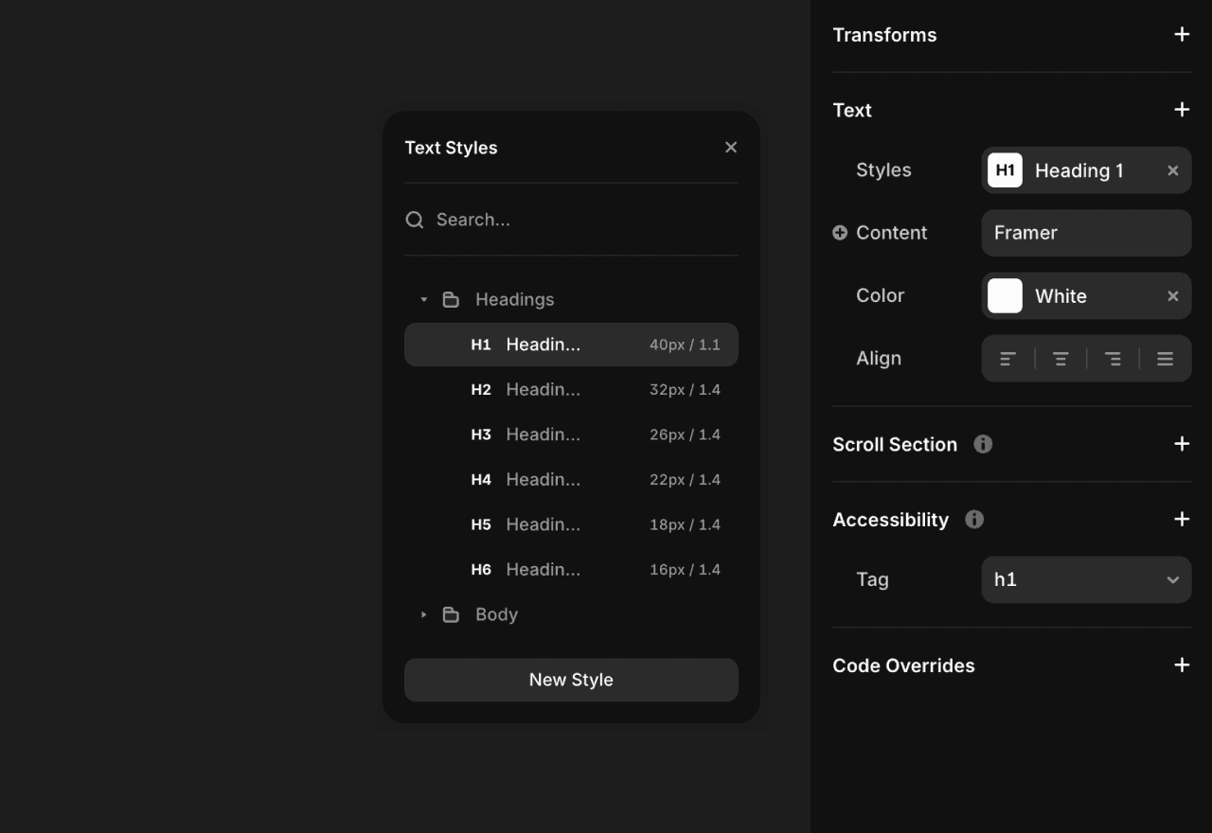The image size is (1212, 833).
Task: Open the White color swatch
Action: pos(1005,295)
